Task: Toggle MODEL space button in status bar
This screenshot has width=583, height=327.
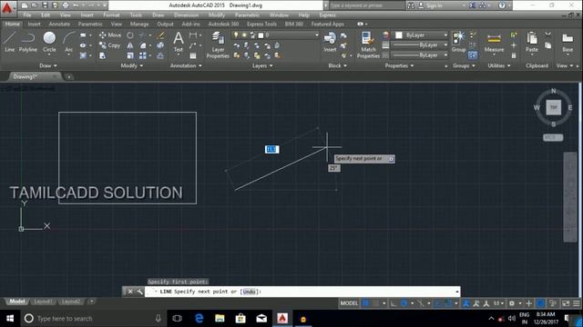Action: pos(349,303)
